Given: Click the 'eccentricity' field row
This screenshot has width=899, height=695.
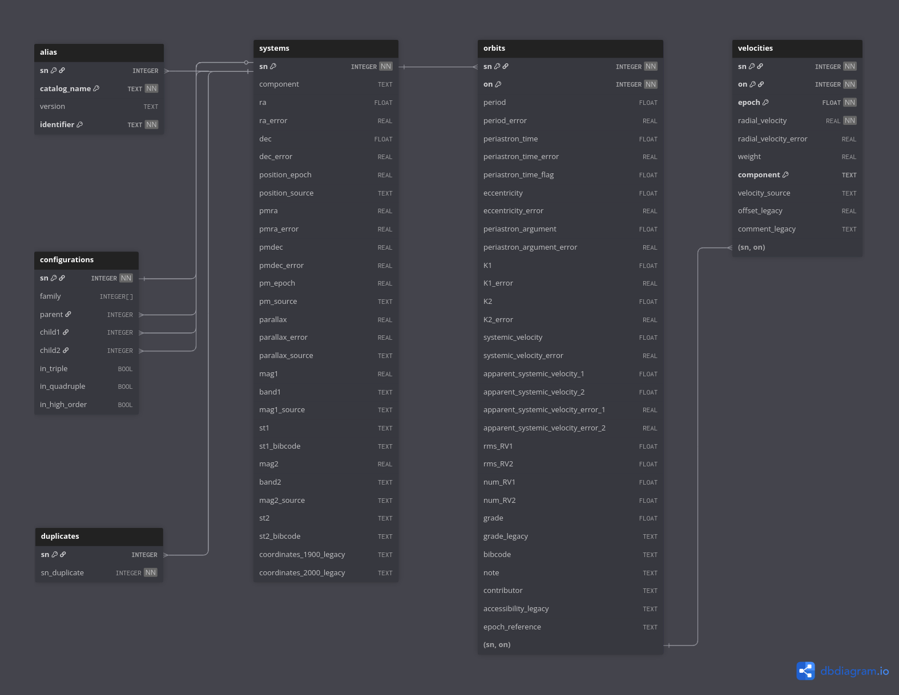Looking at the screenshot, I should 570,193.
